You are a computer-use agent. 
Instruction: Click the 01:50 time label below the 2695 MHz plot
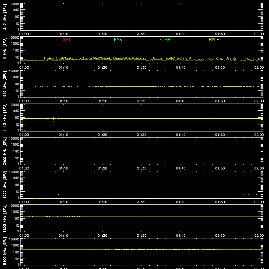[x=220, y=168]
